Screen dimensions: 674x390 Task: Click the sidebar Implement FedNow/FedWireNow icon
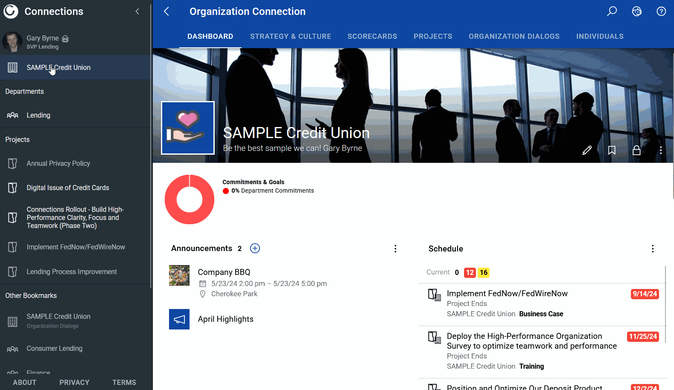click(12, 247)
